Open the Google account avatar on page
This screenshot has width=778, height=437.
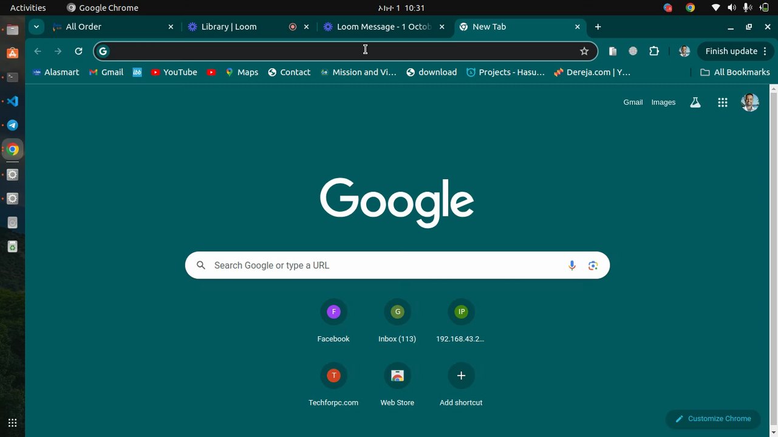[750, 102]
